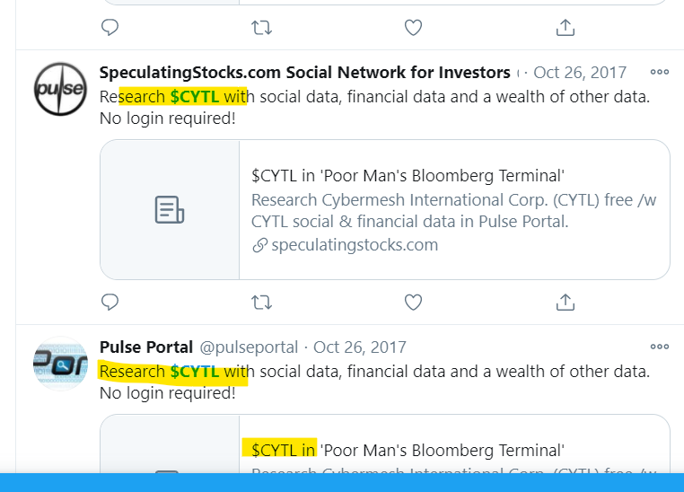684x492 pixels.
Task: Click document icon in link card preview
Action: (170, 210)
